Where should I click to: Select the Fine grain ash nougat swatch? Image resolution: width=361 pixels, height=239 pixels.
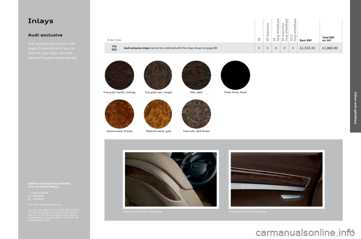click(158, 75)
